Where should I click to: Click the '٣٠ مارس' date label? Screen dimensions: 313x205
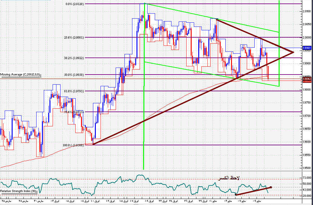38,201
